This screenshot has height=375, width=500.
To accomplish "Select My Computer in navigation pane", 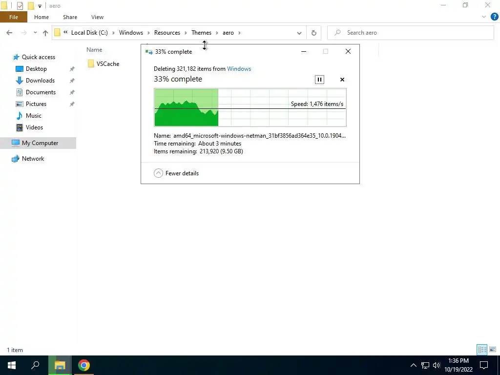I will 38,143.
